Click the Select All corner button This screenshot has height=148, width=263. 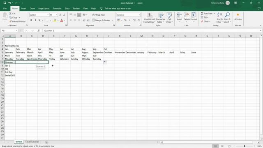pyautogui.click(x=2, y=36)
